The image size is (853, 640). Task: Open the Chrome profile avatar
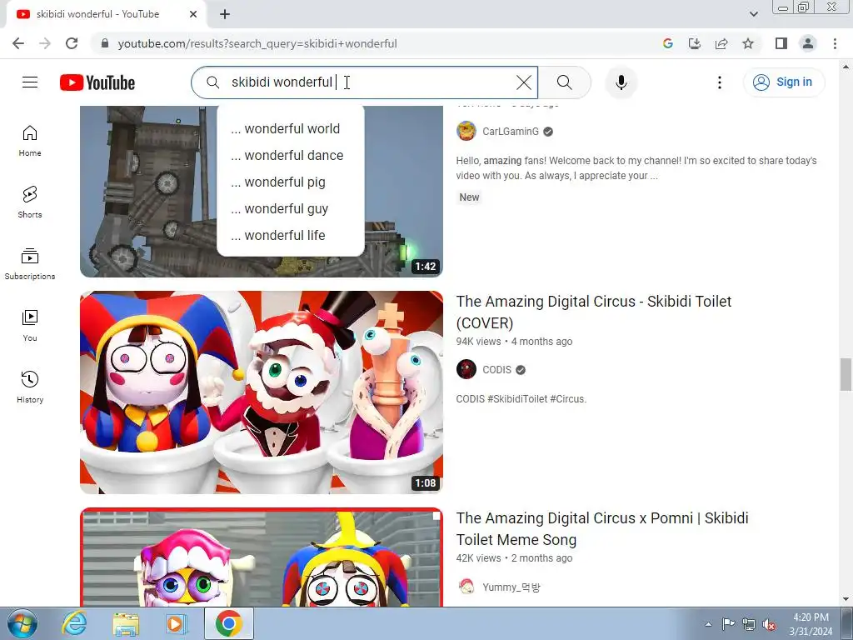click(808, 43)
